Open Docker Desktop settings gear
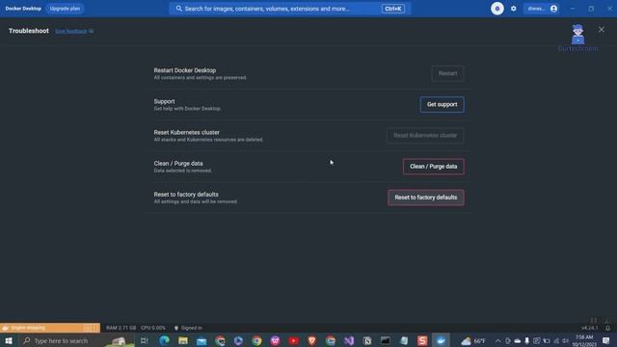 514,9
